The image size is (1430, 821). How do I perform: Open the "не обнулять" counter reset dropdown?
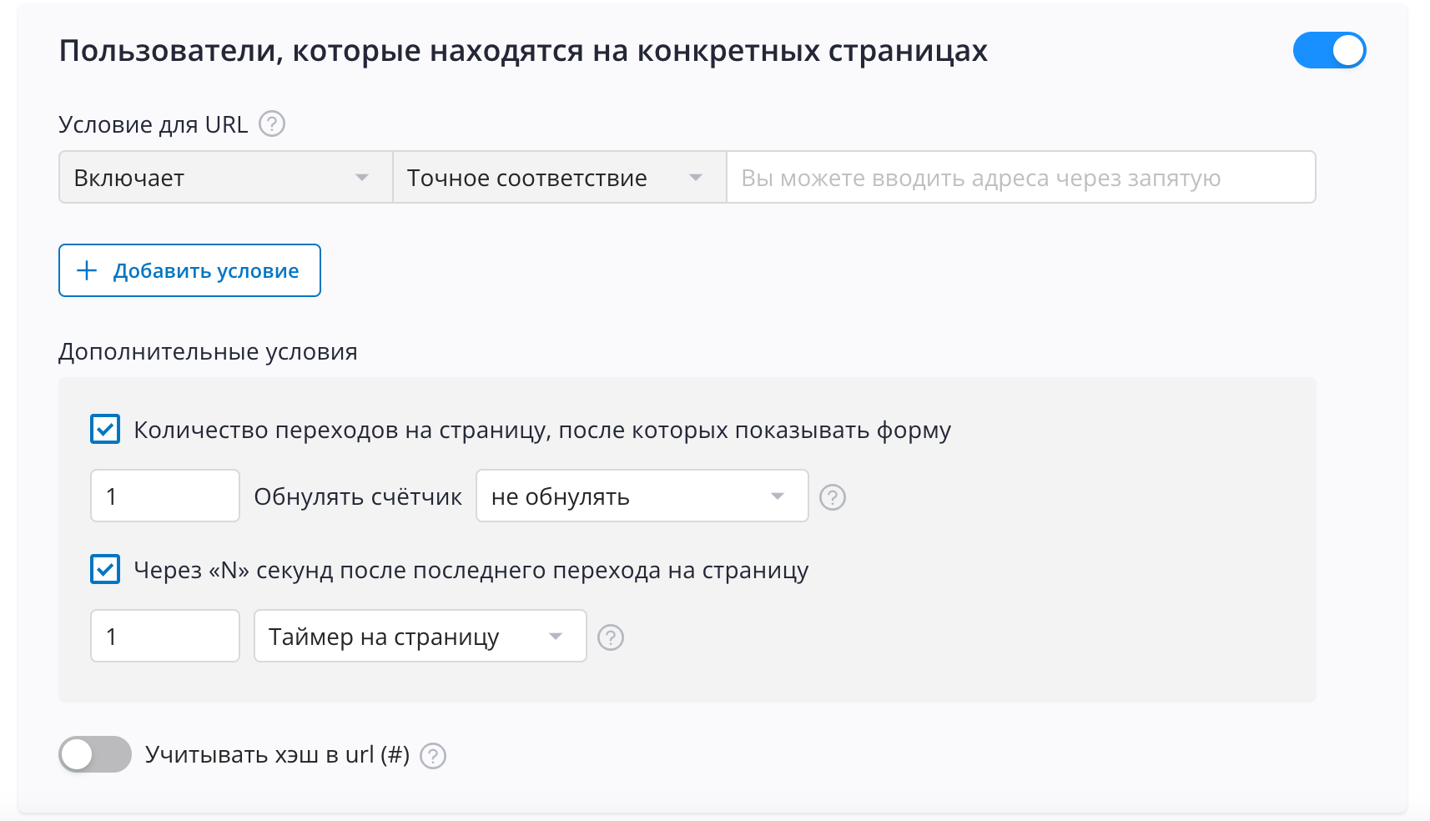click(641, 496)
